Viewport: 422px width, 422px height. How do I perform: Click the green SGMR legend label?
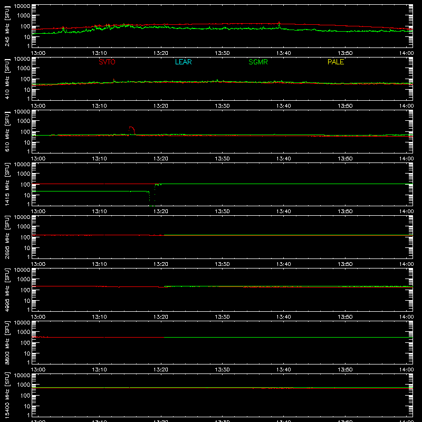coord(258,62)
